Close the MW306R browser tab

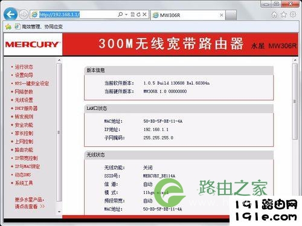[x=221, y=15]
